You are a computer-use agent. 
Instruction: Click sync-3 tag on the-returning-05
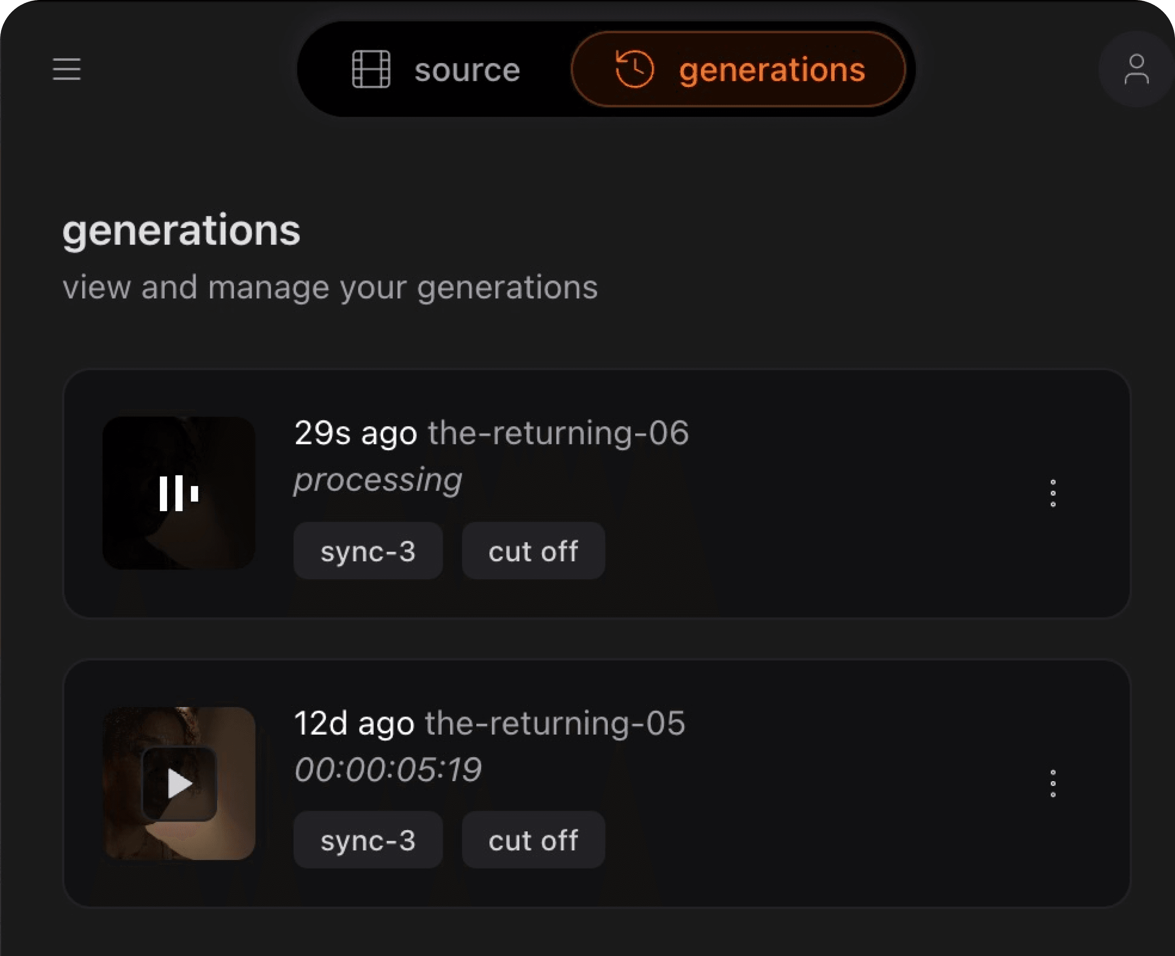tap(368, 840)
